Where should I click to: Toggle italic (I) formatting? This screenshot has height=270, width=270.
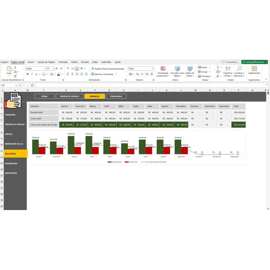coord(32,74)
